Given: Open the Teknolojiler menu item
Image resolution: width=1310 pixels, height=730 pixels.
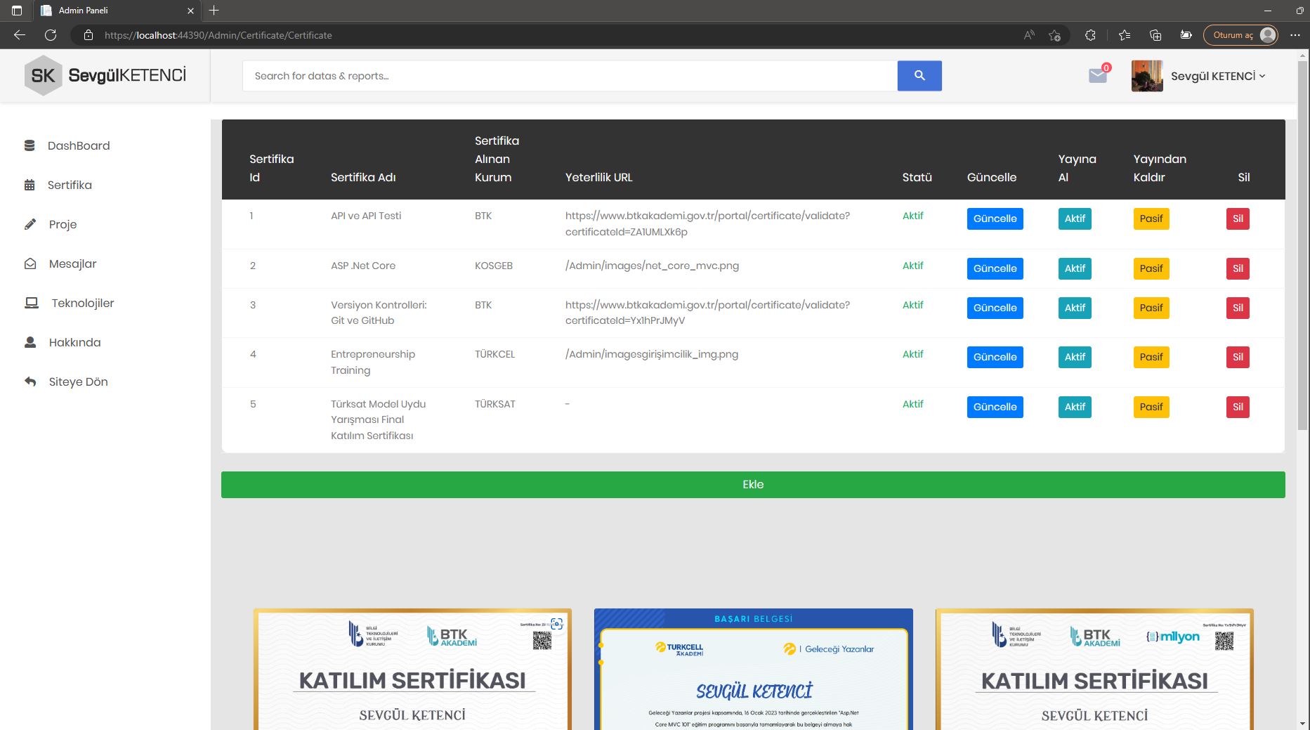Looking at the screenshot, I should pos(83,303).
